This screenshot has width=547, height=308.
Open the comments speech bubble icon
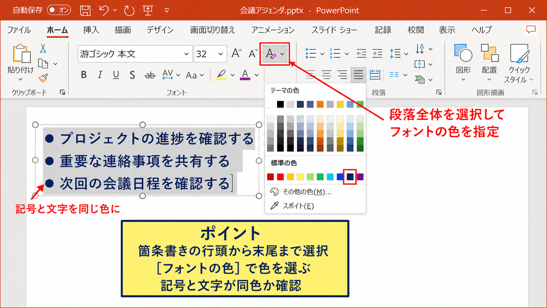[x=531, y=30]
